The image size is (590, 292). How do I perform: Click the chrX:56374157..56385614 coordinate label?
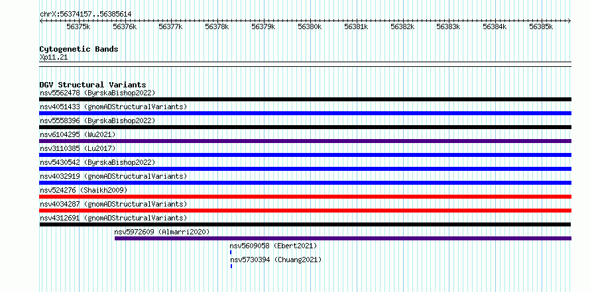point(86,14)
